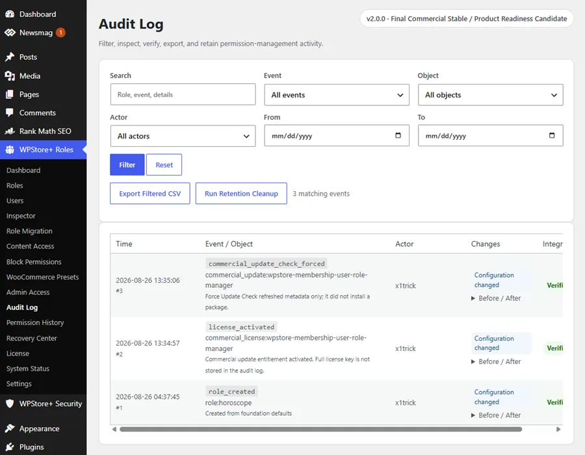Open the All actors dropdown
The height and width of the screenshot is (455, 585).
click(183, 136)
